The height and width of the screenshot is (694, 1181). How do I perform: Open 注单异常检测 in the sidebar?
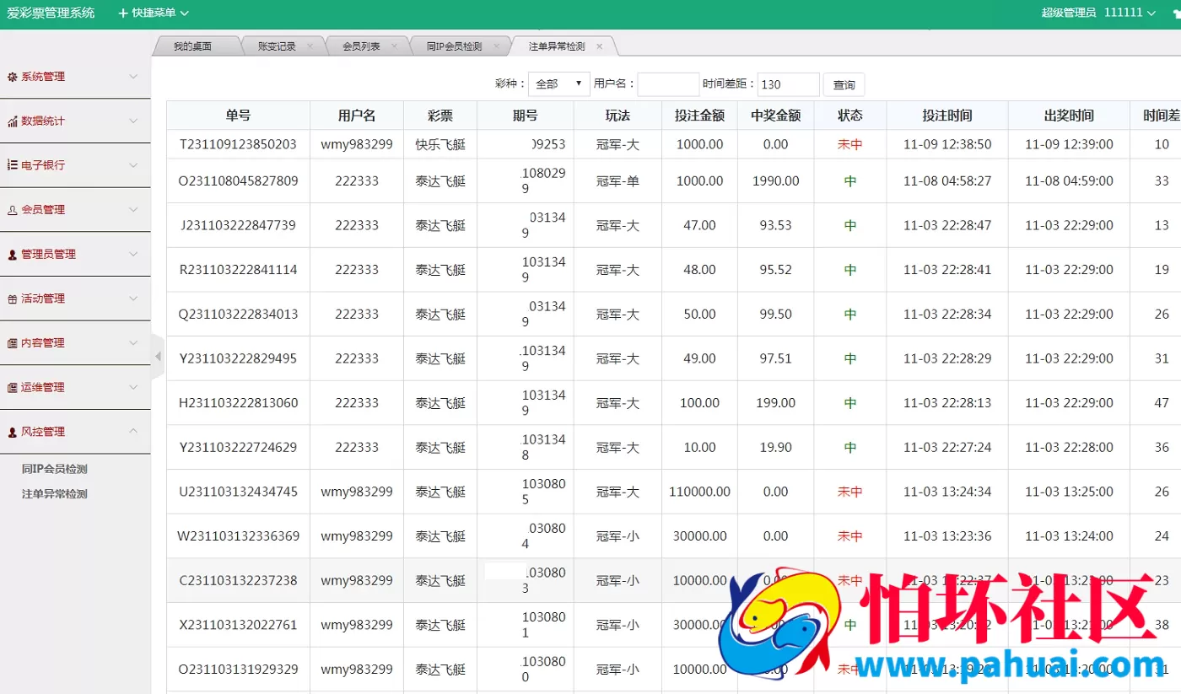[55, 494]
